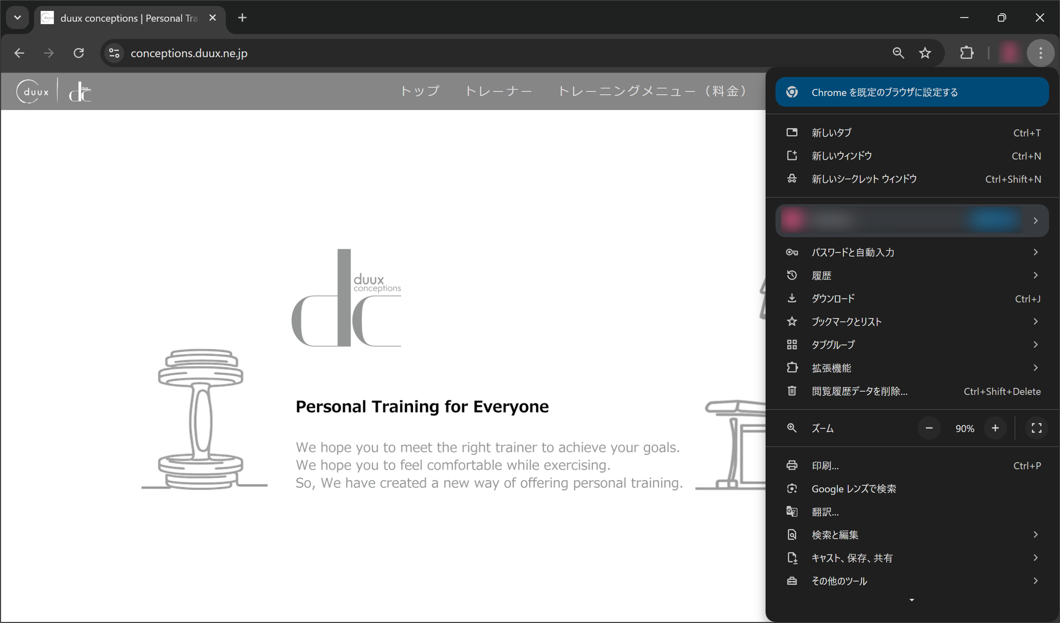Click Chrome を既定のブラウザに設定する button

pos(912,92)
